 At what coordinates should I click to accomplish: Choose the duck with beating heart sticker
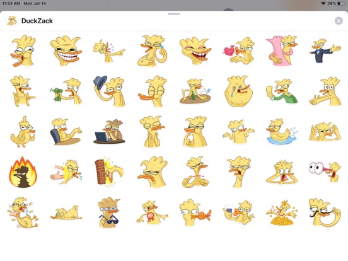[x=239, y=51]
